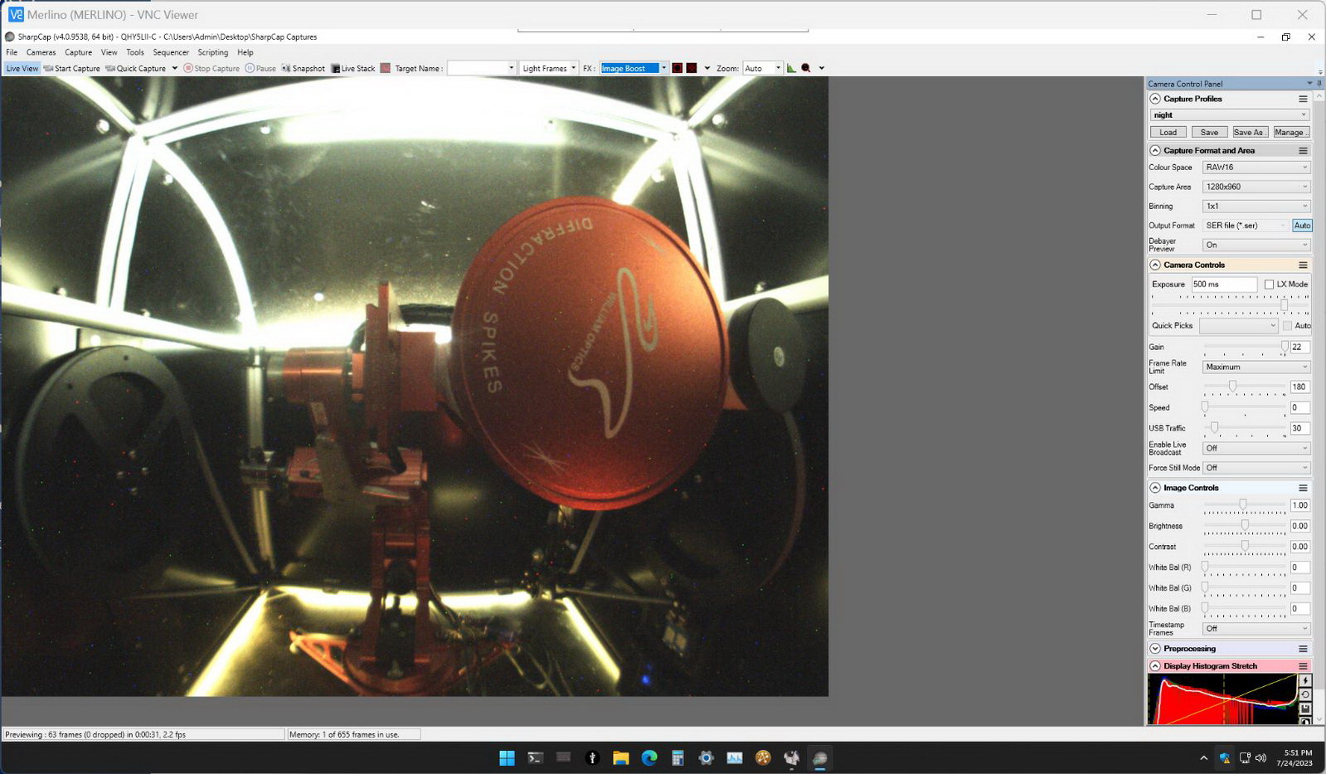
Task: Click the Save profile button
Action: tap(1210, 132)
